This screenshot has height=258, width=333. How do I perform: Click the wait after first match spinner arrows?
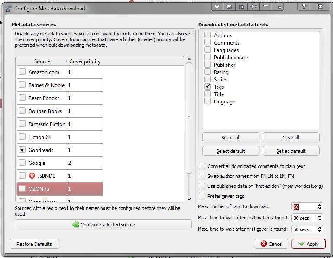pyautogui.click(x=320, y=218)
